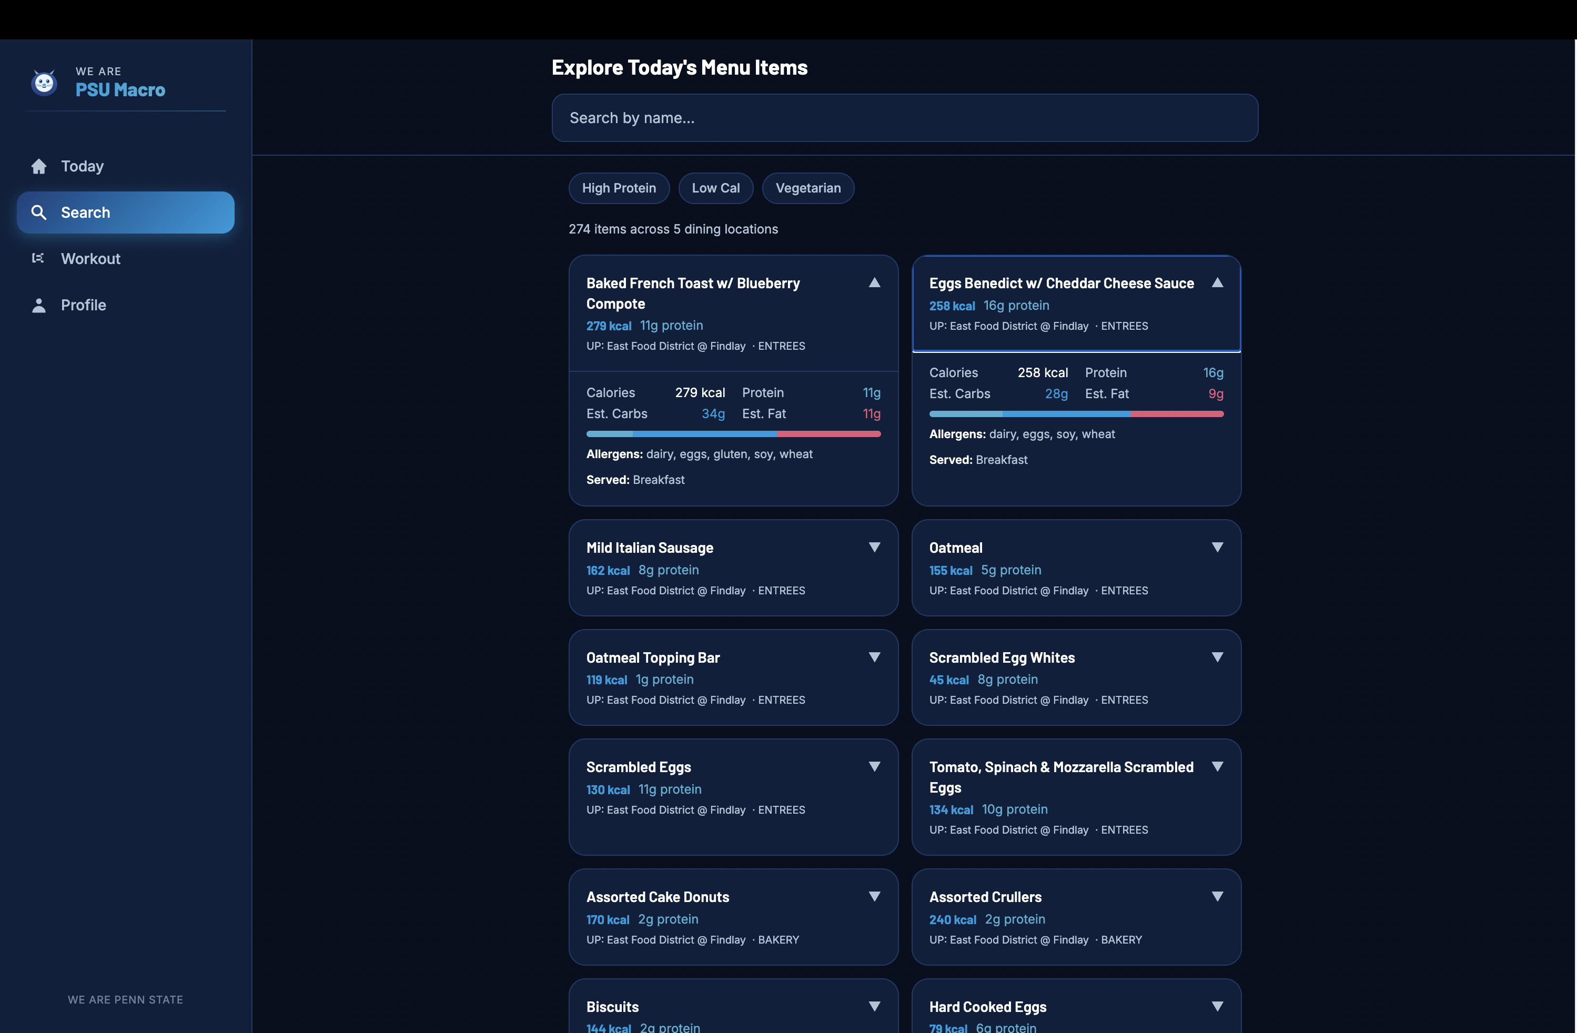Collapse Eggs Benedict details arrow
Screen dimensions: 1577x1033
point(1217,283)
